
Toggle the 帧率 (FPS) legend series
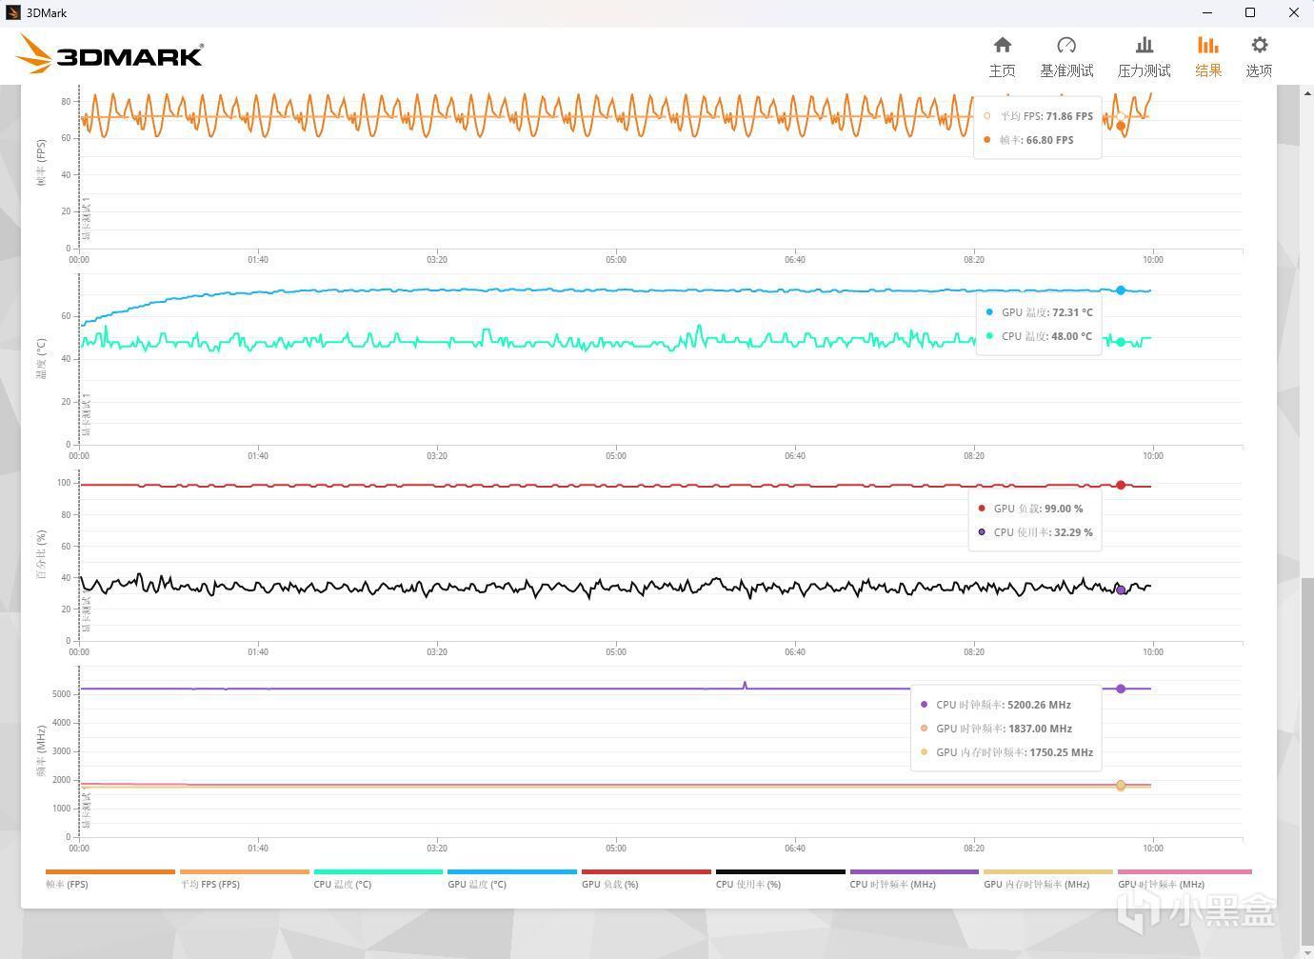(110, 878)
